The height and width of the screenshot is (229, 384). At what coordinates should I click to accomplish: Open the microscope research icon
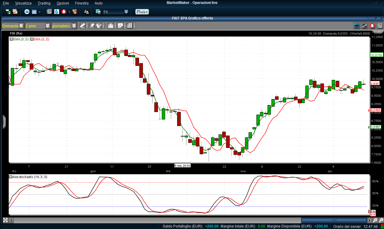click(57, 12)
